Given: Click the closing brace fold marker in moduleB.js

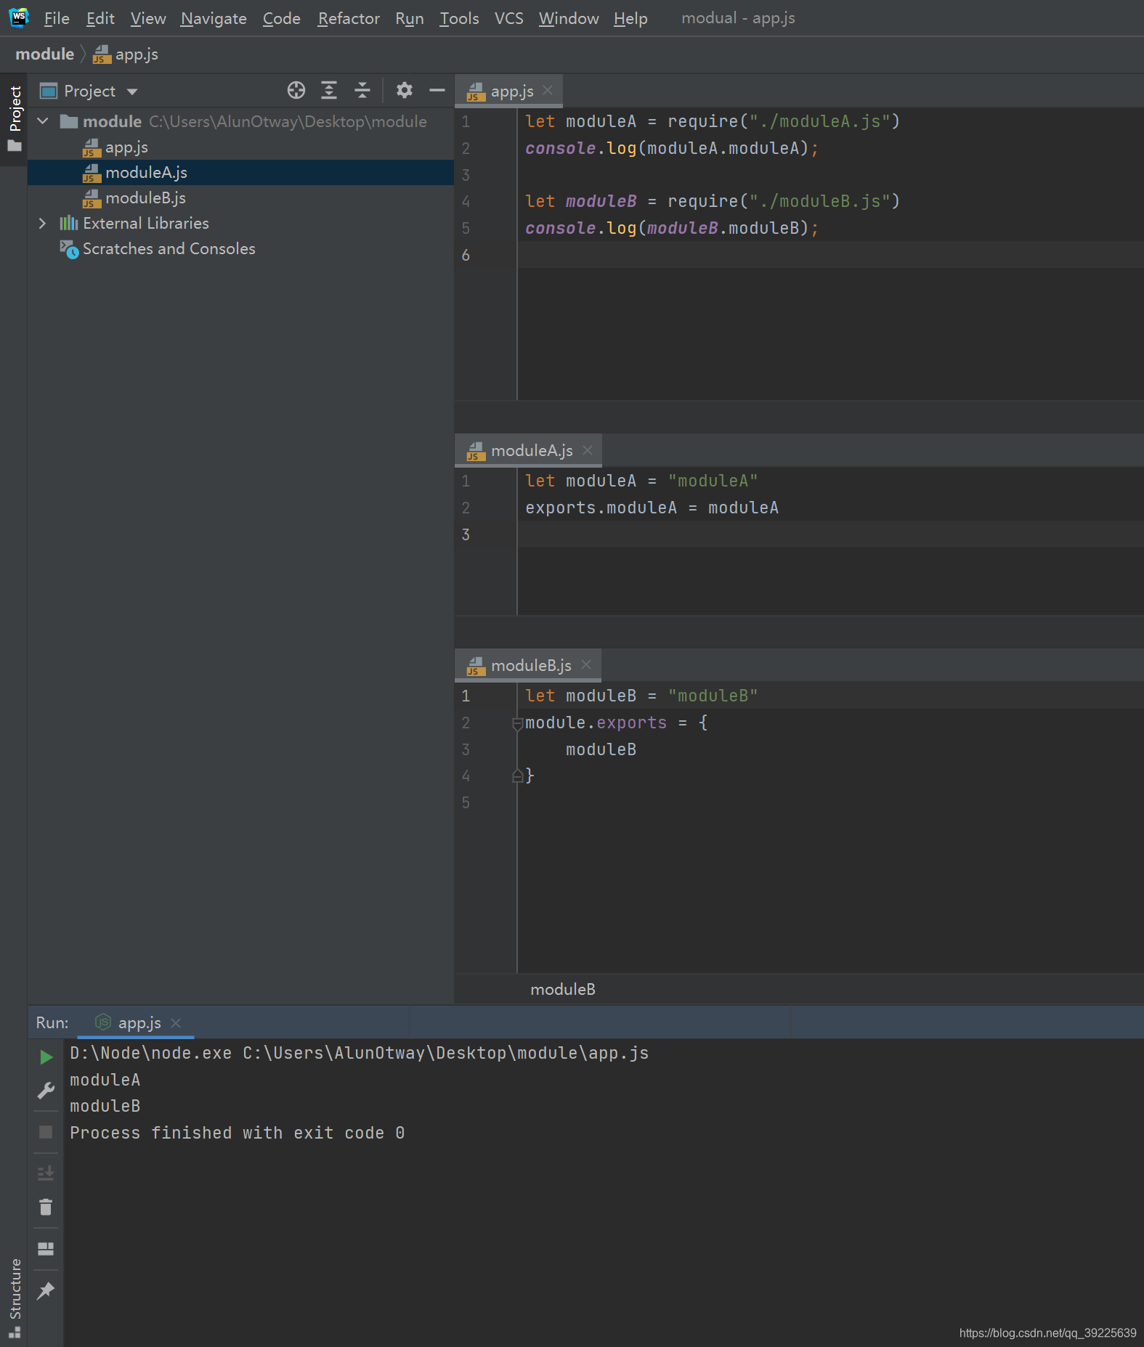Looking at the screenshot, I should (517, 776).
